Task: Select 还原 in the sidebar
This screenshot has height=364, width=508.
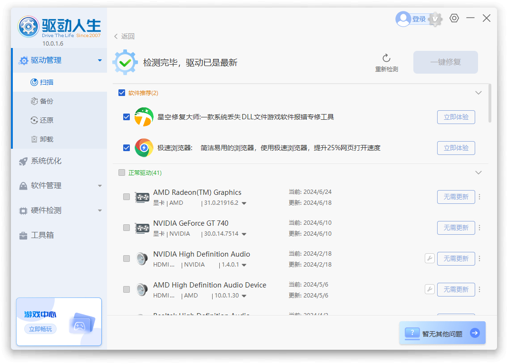Action: pos(60,120)
